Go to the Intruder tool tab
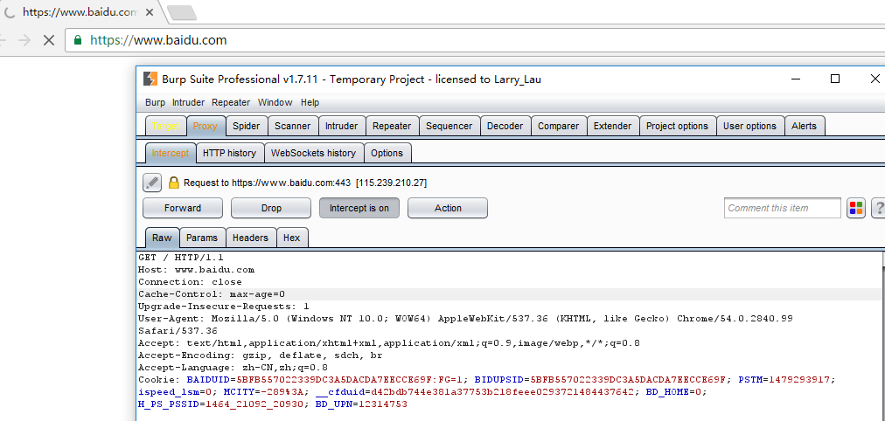Viewport: 885px width, 421px height. [341, 127]
